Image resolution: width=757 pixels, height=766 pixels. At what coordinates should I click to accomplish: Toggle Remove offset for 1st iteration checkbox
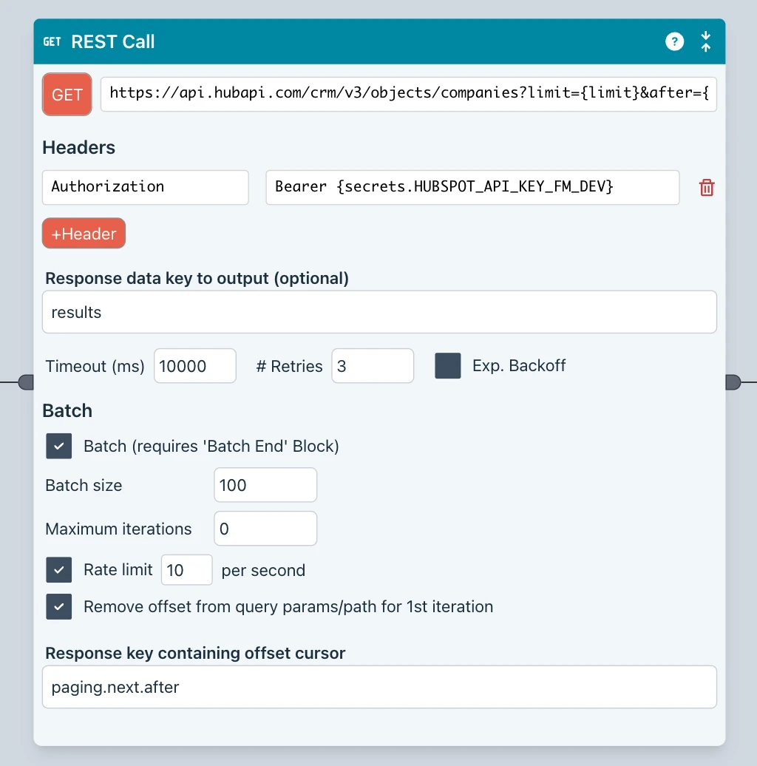click(59, 606)
